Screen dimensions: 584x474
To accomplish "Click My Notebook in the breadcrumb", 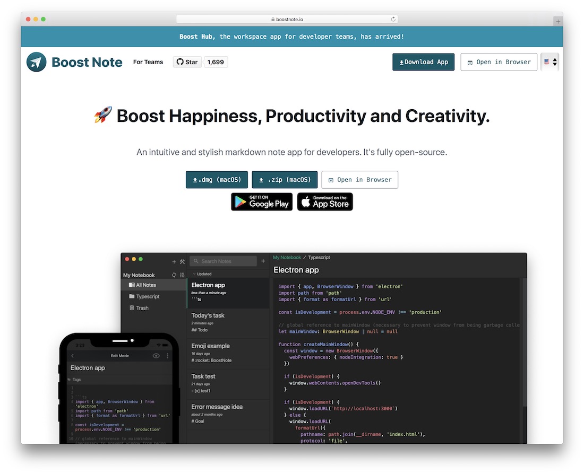I will [287, 258].
